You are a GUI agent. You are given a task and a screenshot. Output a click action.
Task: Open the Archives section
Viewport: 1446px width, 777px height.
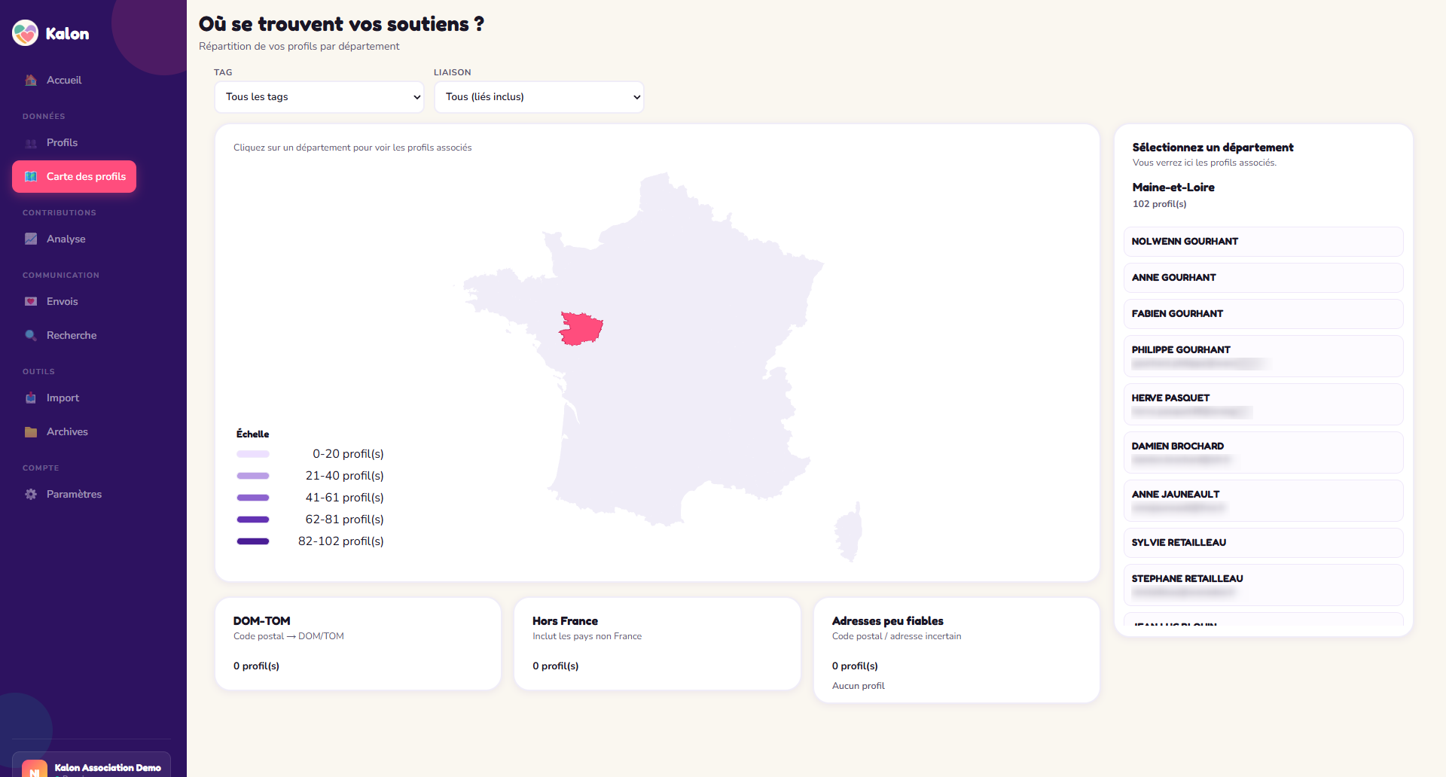pos(75,431)
